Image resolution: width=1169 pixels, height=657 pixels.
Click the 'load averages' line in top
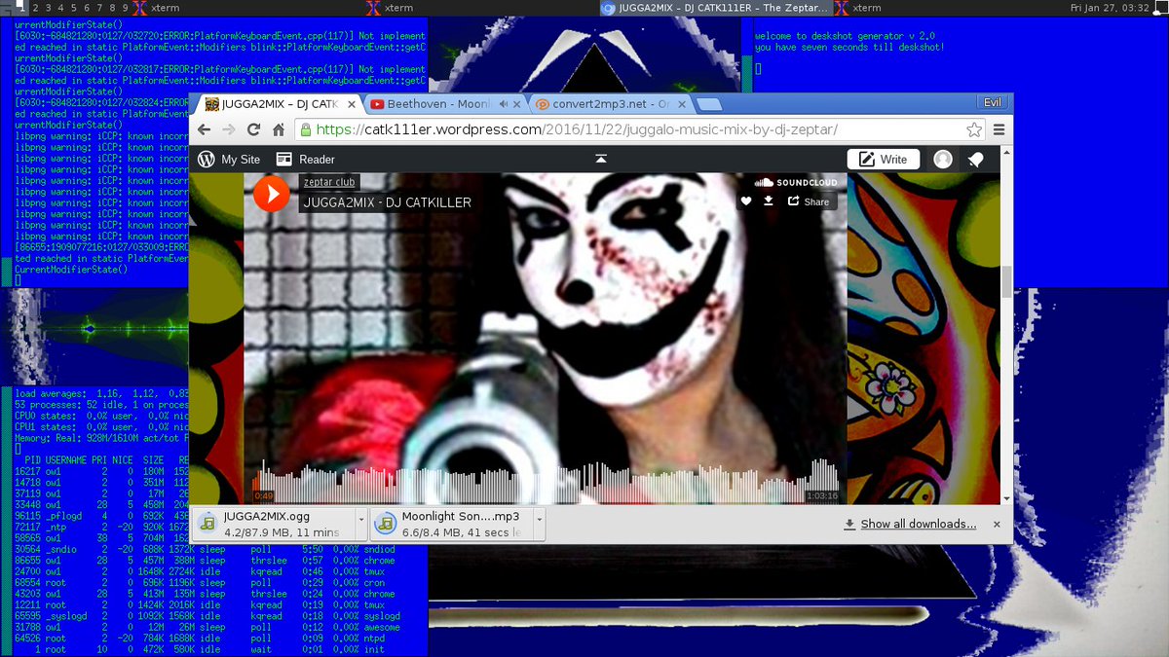click(x=101, y=393)
